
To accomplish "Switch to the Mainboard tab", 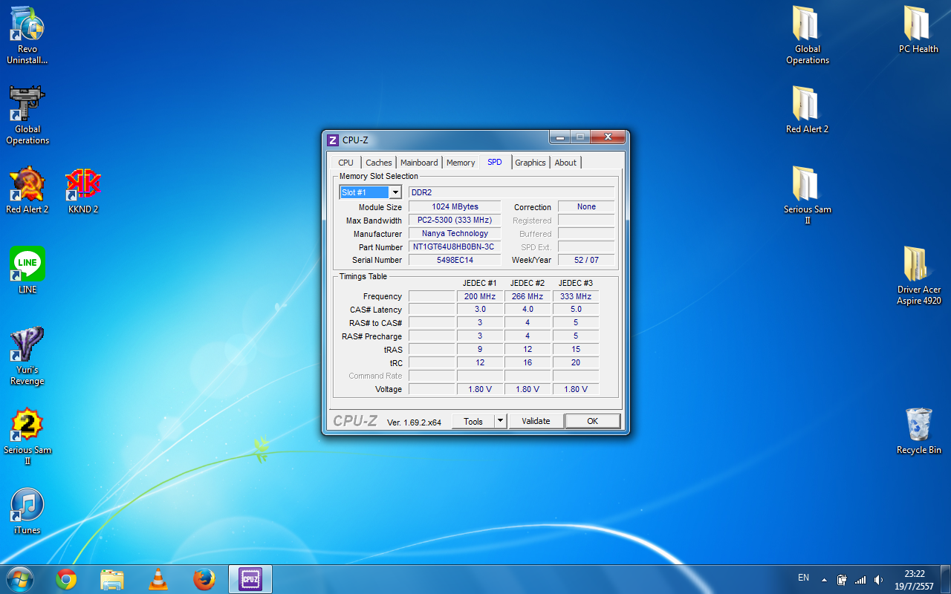I will click(x=419, y=163).
